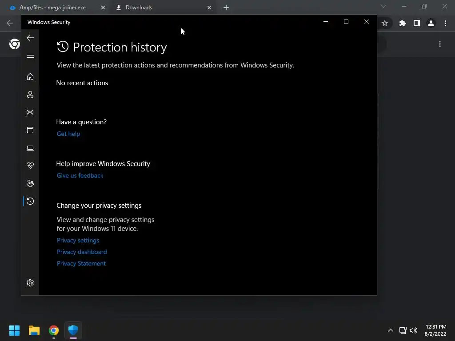The width and height of the screenshot is (455, 341).
Task: Open the volume speaker tray icon
Action: 414,330
